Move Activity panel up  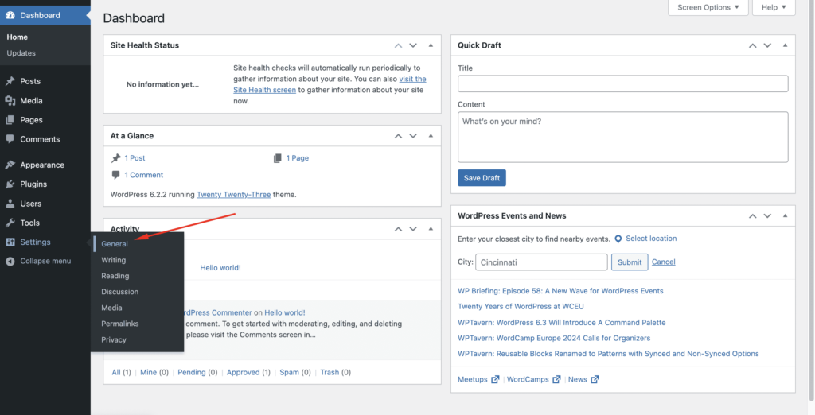pos(398,228)
